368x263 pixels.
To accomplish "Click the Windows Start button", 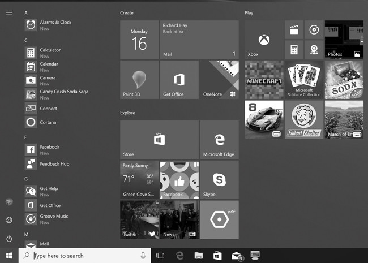I will coord(9,256).
